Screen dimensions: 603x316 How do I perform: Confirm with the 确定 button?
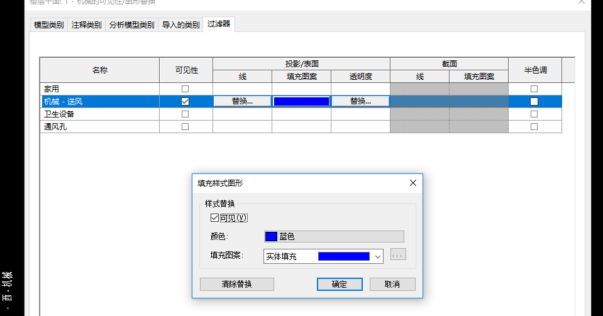click(340, 284)
